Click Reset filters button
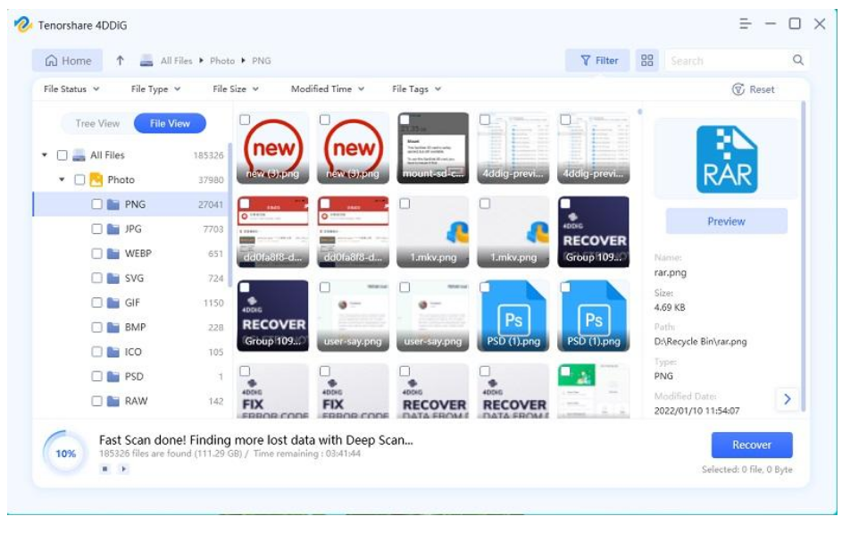842x533 pixels. click(754, 89)
